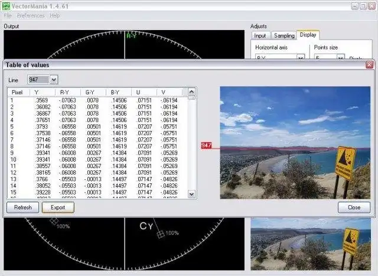Select pixel row 13 in table
The height and width of the screenshot is (276, 378).
[97, 179]
